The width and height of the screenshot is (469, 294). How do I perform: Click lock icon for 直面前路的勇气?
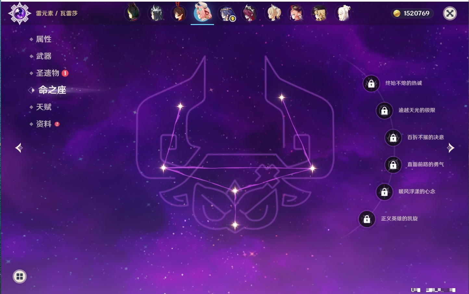tap(393, 165)
